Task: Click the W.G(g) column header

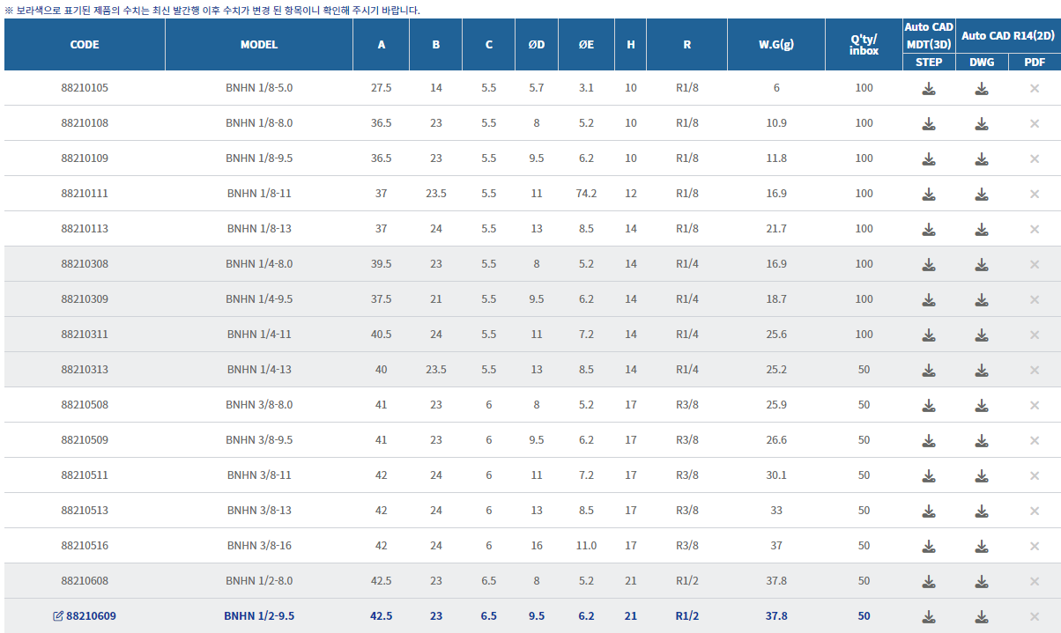Action: [x=775, y=44]
